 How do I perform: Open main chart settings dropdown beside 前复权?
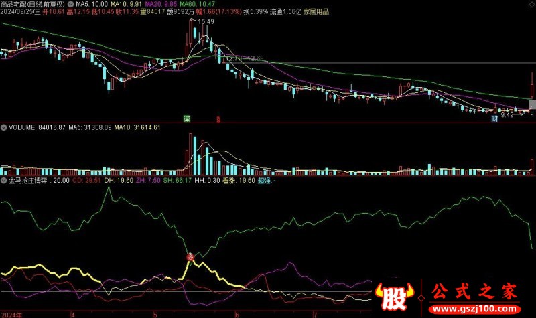[70, 4]
